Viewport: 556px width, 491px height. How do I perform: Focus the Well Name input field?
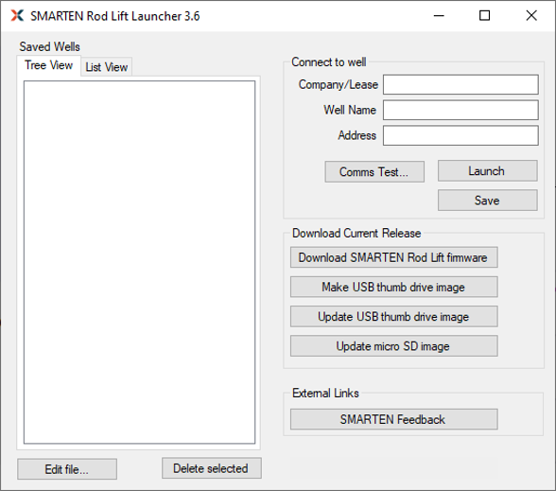(x=460, y=110)
